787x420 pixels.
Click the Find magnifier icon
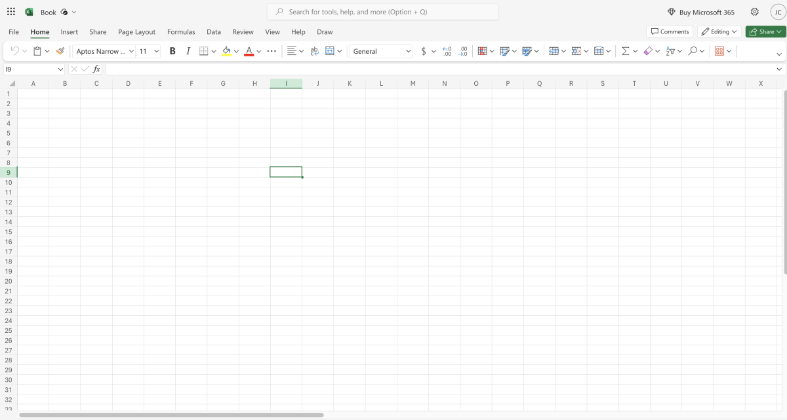(693, 50)
